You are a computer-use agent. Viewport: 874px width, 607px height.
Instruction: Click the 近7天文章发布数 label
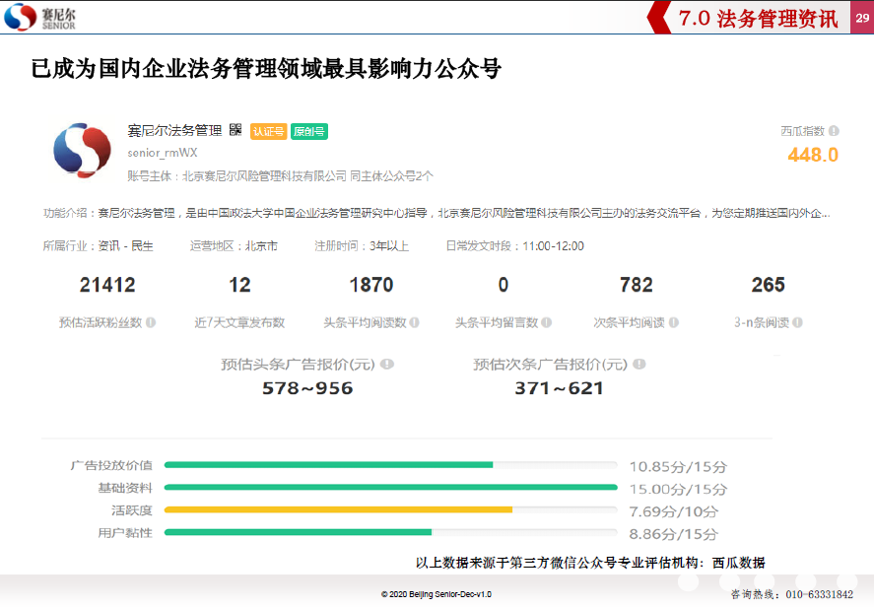click(239, 323)
